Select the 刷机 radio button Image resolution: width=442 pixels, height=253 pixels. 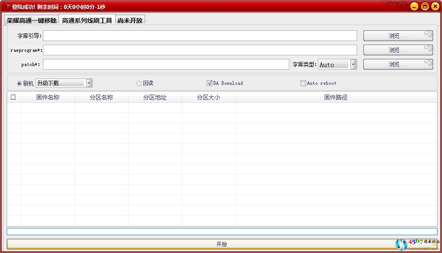pos(20,83)
